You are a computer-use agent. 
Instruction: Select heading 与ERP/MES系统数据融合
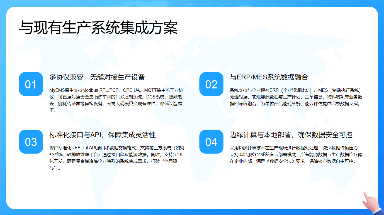coord(269,77)
